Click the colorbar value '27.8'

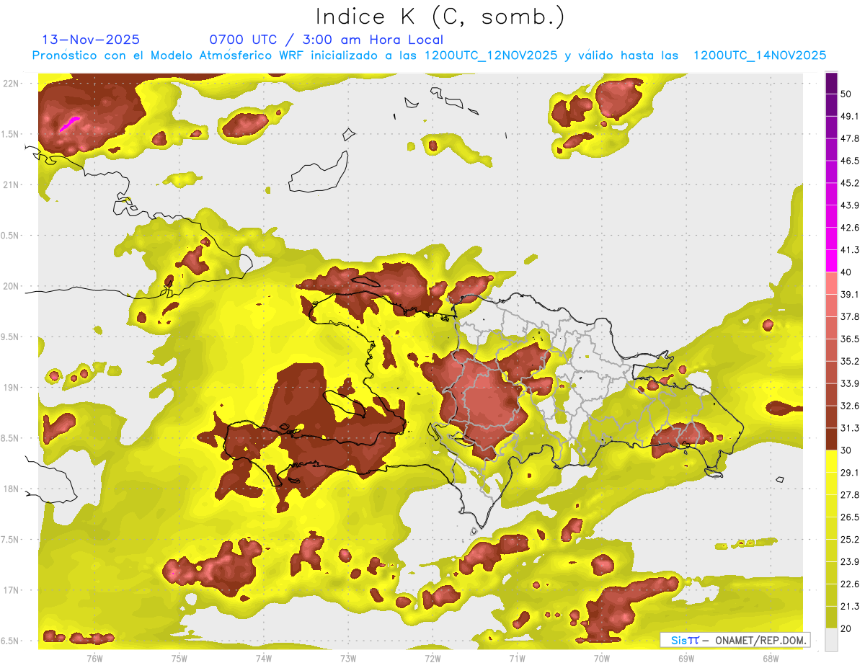pos(850,495)
